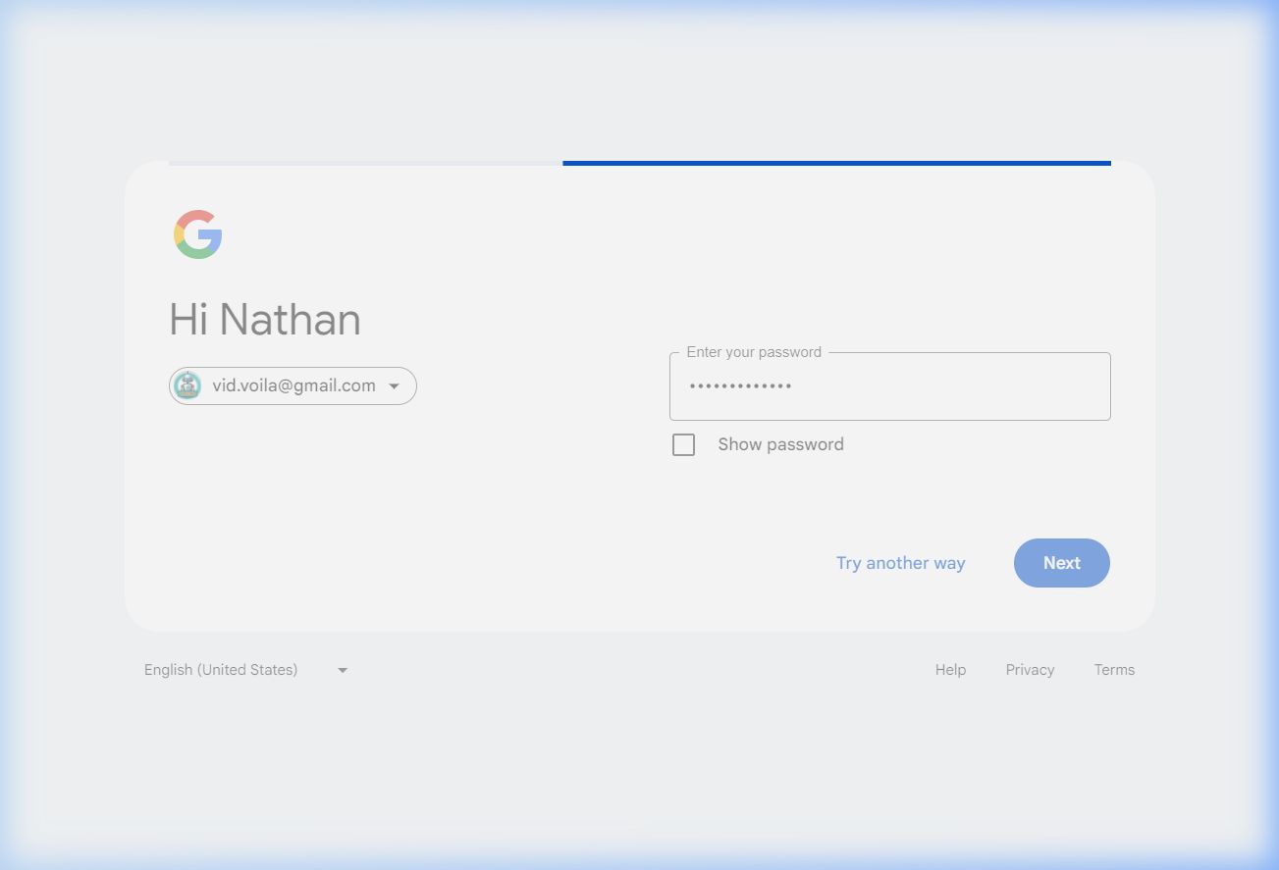This screenshot has height=870, width=1279.
Task: Click the account avatar picture
Action: (x=187, y=385)
